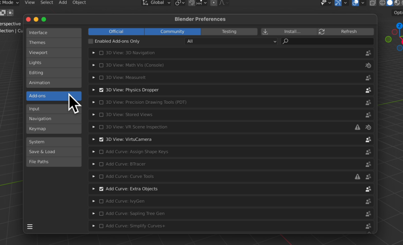Expand 3D Navigation add-on details
The width and height of the screenshot is (403, 245).
pos(94,53)
